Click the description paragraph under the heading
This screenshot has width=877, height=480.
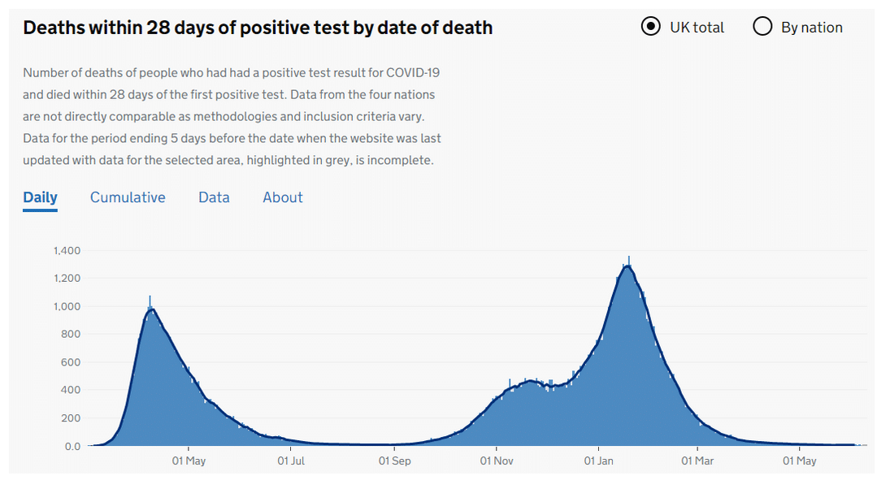point(232,116)
